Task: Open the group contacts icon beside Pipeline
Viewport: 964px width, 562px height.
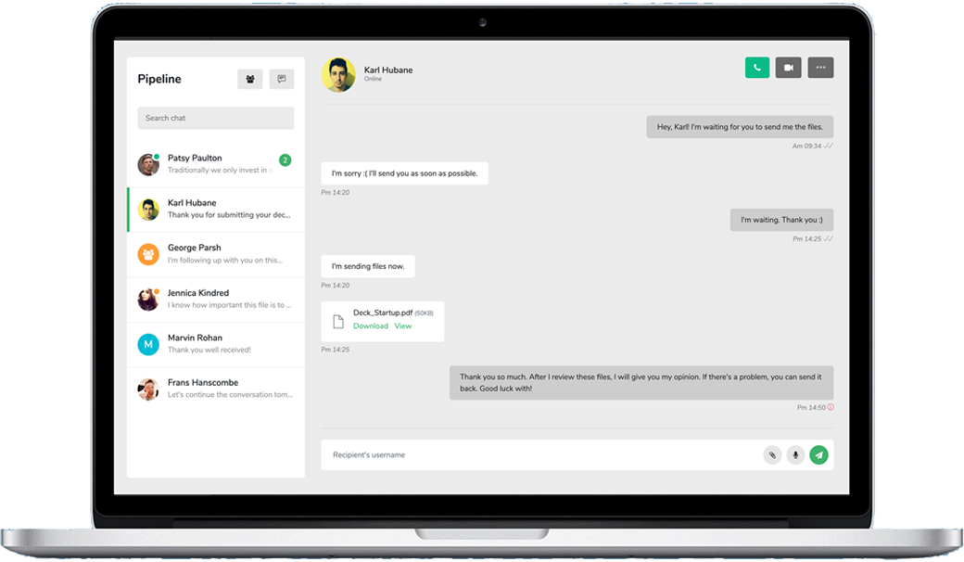Action: pos(250,79)
